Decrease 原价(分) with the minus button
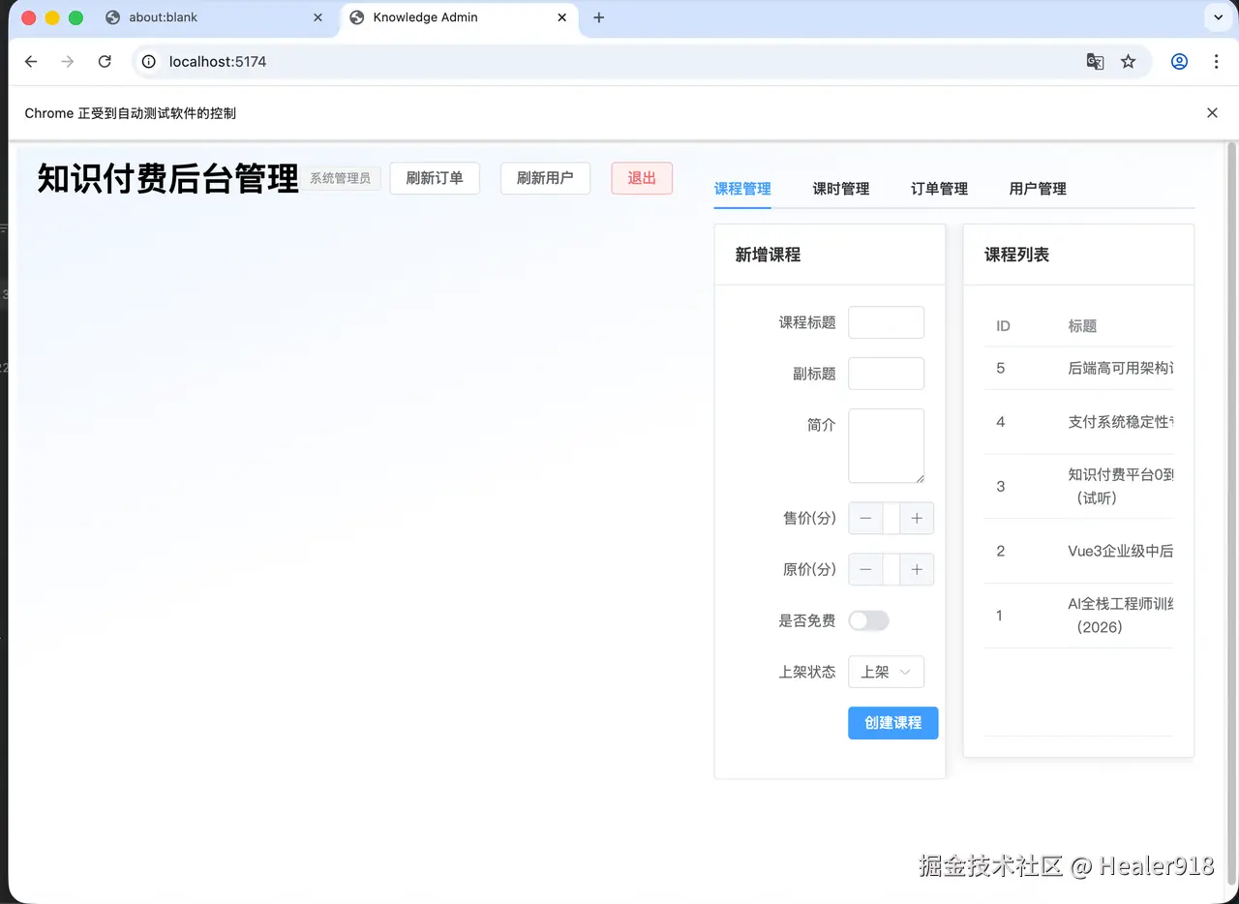Image resolution: width=1239 pixels, height=904 pixels. (865, 569)
